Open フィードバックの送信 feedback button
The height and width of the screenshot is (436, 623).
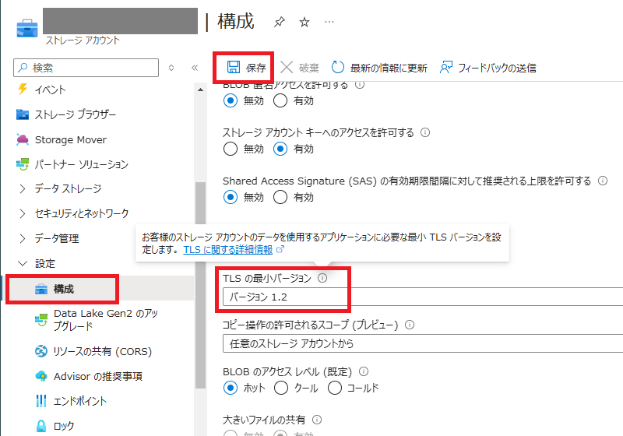[488, 68]
